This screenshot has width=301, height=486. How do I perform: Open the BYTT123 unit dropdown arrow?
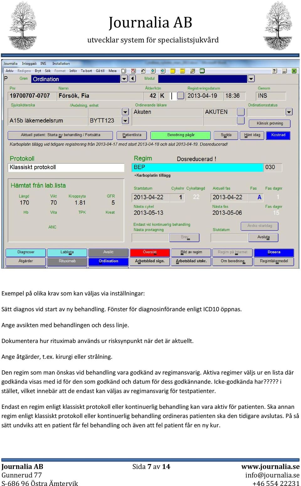click(125, 120)
